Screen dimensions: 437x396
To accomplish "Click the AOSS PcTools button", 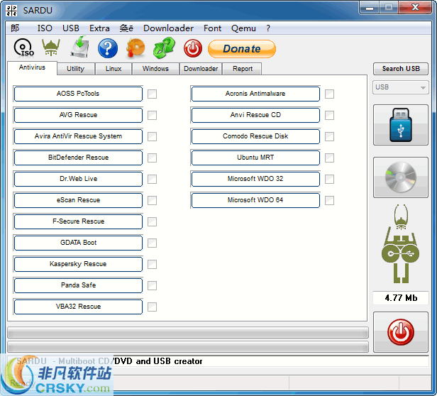I will click(78, 94).
